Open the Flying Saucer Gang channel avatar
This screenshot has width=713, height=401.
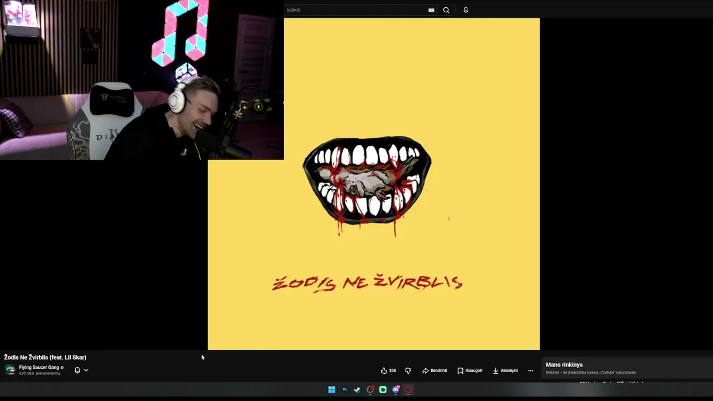[x=10, y=370]
